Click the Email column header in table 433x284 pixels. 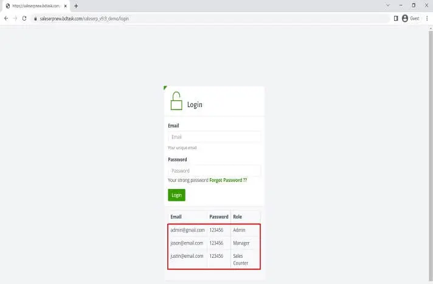(x=176, y=217)
